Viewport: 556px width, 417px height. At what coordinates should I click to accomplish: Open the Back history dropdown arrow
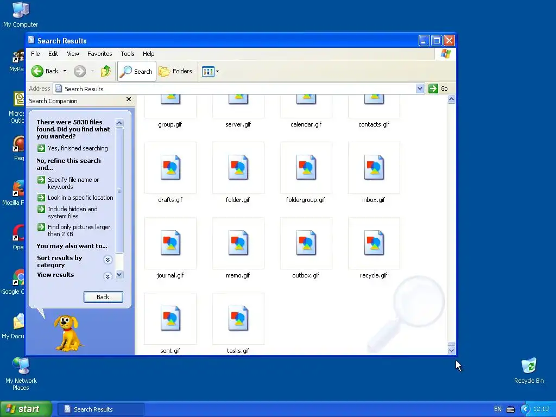(x=65, y=71)
